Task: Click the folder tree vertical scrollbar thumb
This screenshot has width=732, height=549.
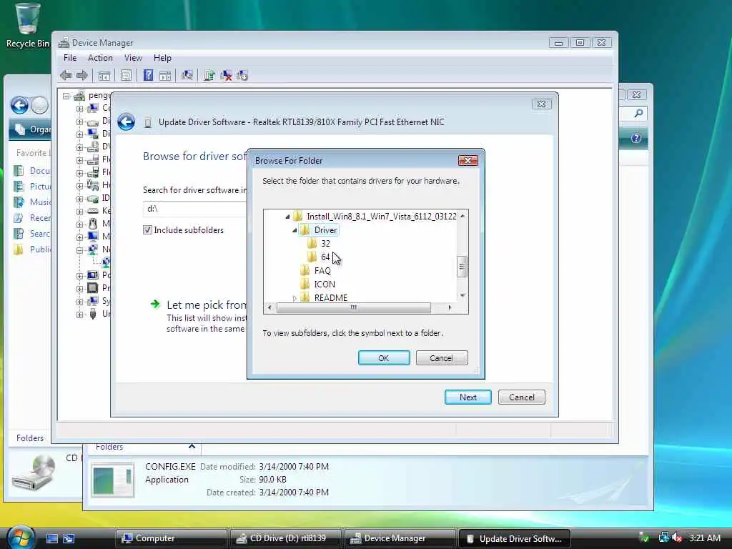Action: tap(463, 267)
